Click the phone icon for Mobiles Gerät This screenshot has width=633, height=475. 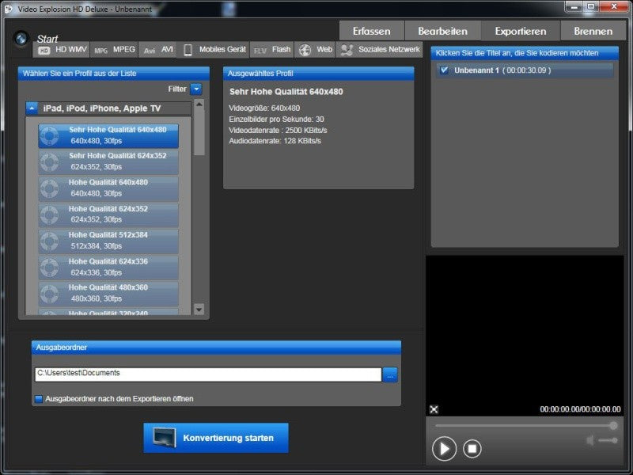(188, 50)
